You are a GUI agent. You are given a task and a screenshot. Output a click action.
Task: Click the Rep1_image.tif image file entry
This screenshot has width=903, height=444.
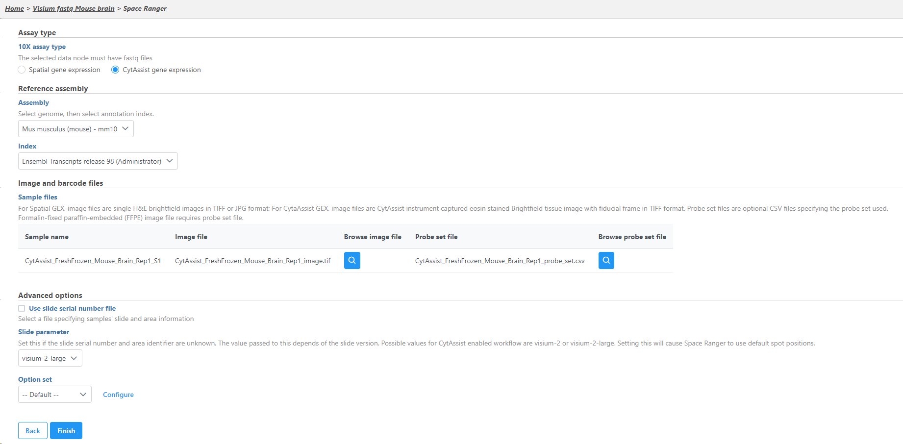pyautogui.click(x=252, y=261)
